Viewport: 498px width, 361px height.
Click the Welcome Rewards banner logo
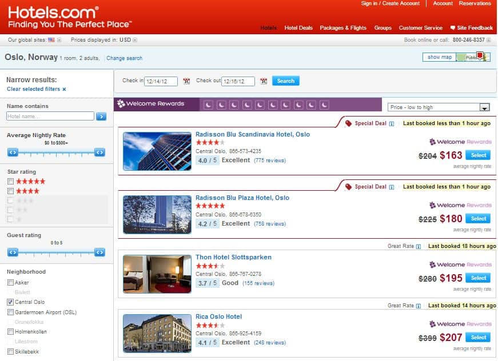[150, 104]
